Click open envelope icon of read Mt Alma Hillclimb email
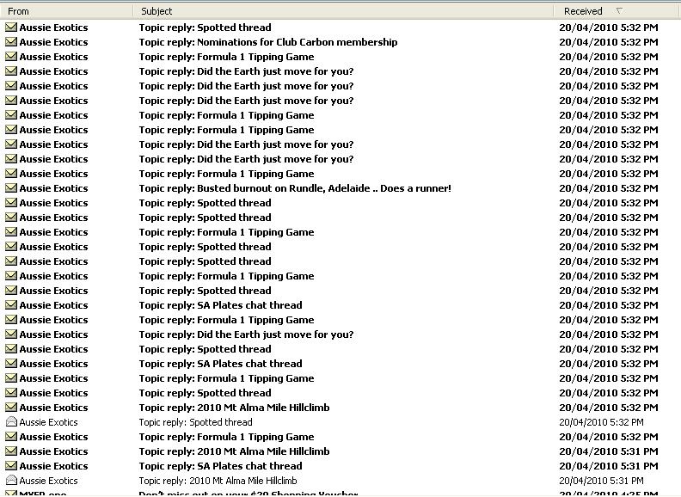Image resolution: width=681 pixels, height=497 pixels. click(x=11, y=481)
